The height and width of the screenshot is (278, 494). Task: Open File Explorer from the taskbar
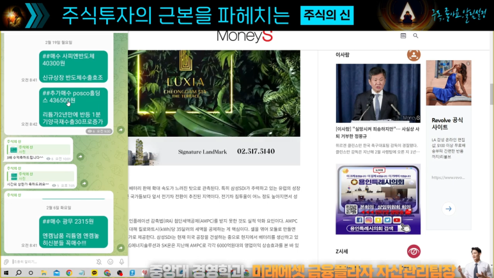(43, 273)
